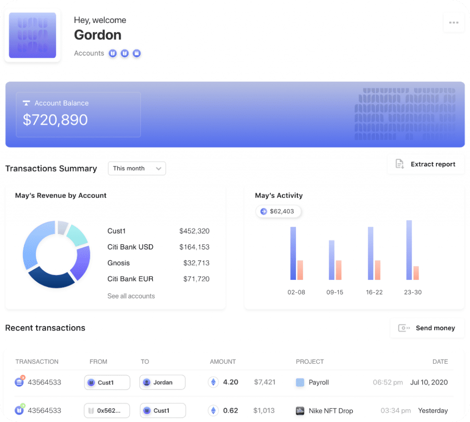
Task: Open the three-dot more options menu
Action: [x=453, y=22]
